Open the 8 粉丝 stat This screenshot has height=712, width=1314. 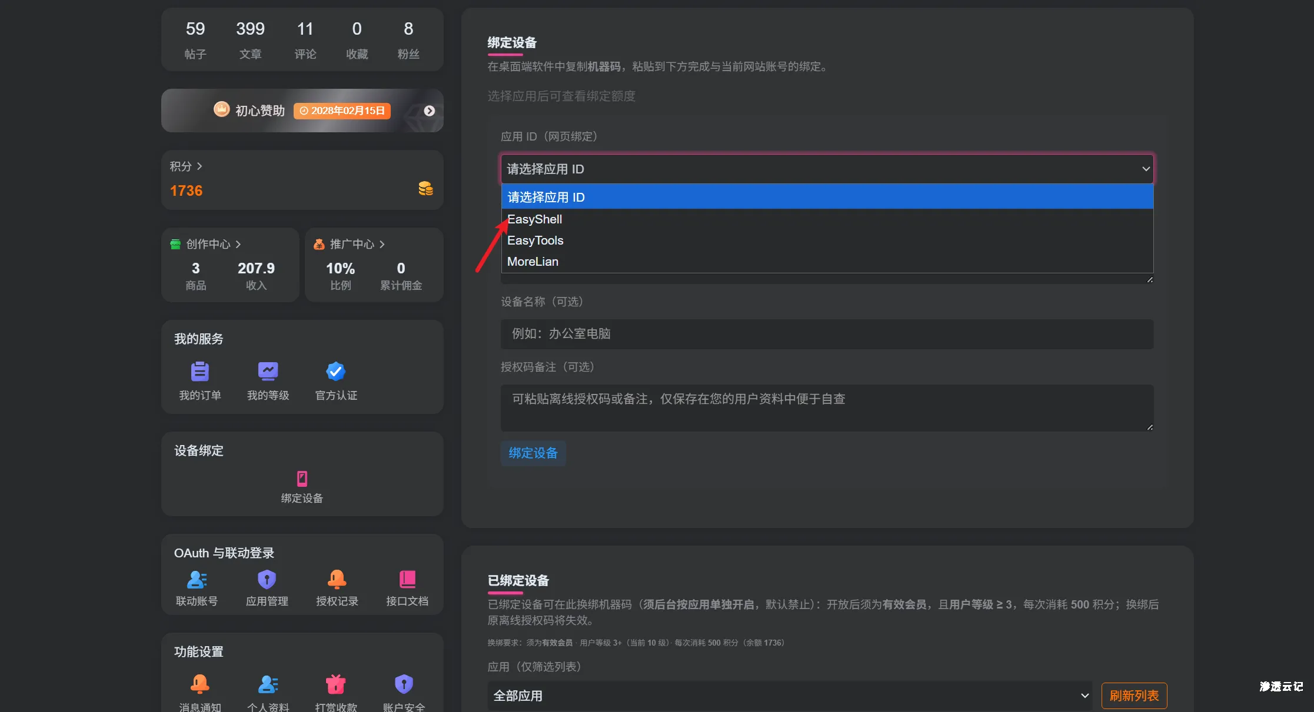coord(408,40)
